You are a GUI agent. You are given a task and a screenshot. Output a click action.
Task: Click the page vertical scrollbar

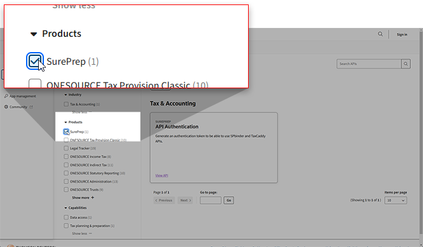421,132
